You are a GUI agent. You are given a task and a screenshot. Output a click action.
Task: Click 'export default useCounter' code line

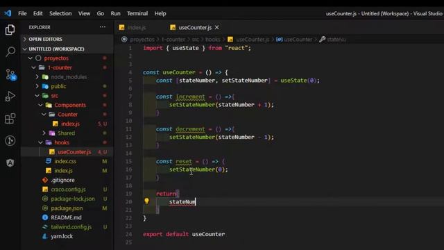click(x=184, y=234)
